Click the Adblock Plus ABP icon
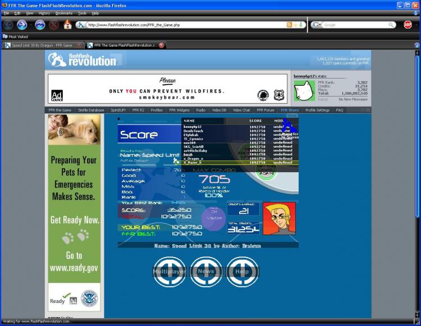 pyautogui.click(x=408, y=25)
